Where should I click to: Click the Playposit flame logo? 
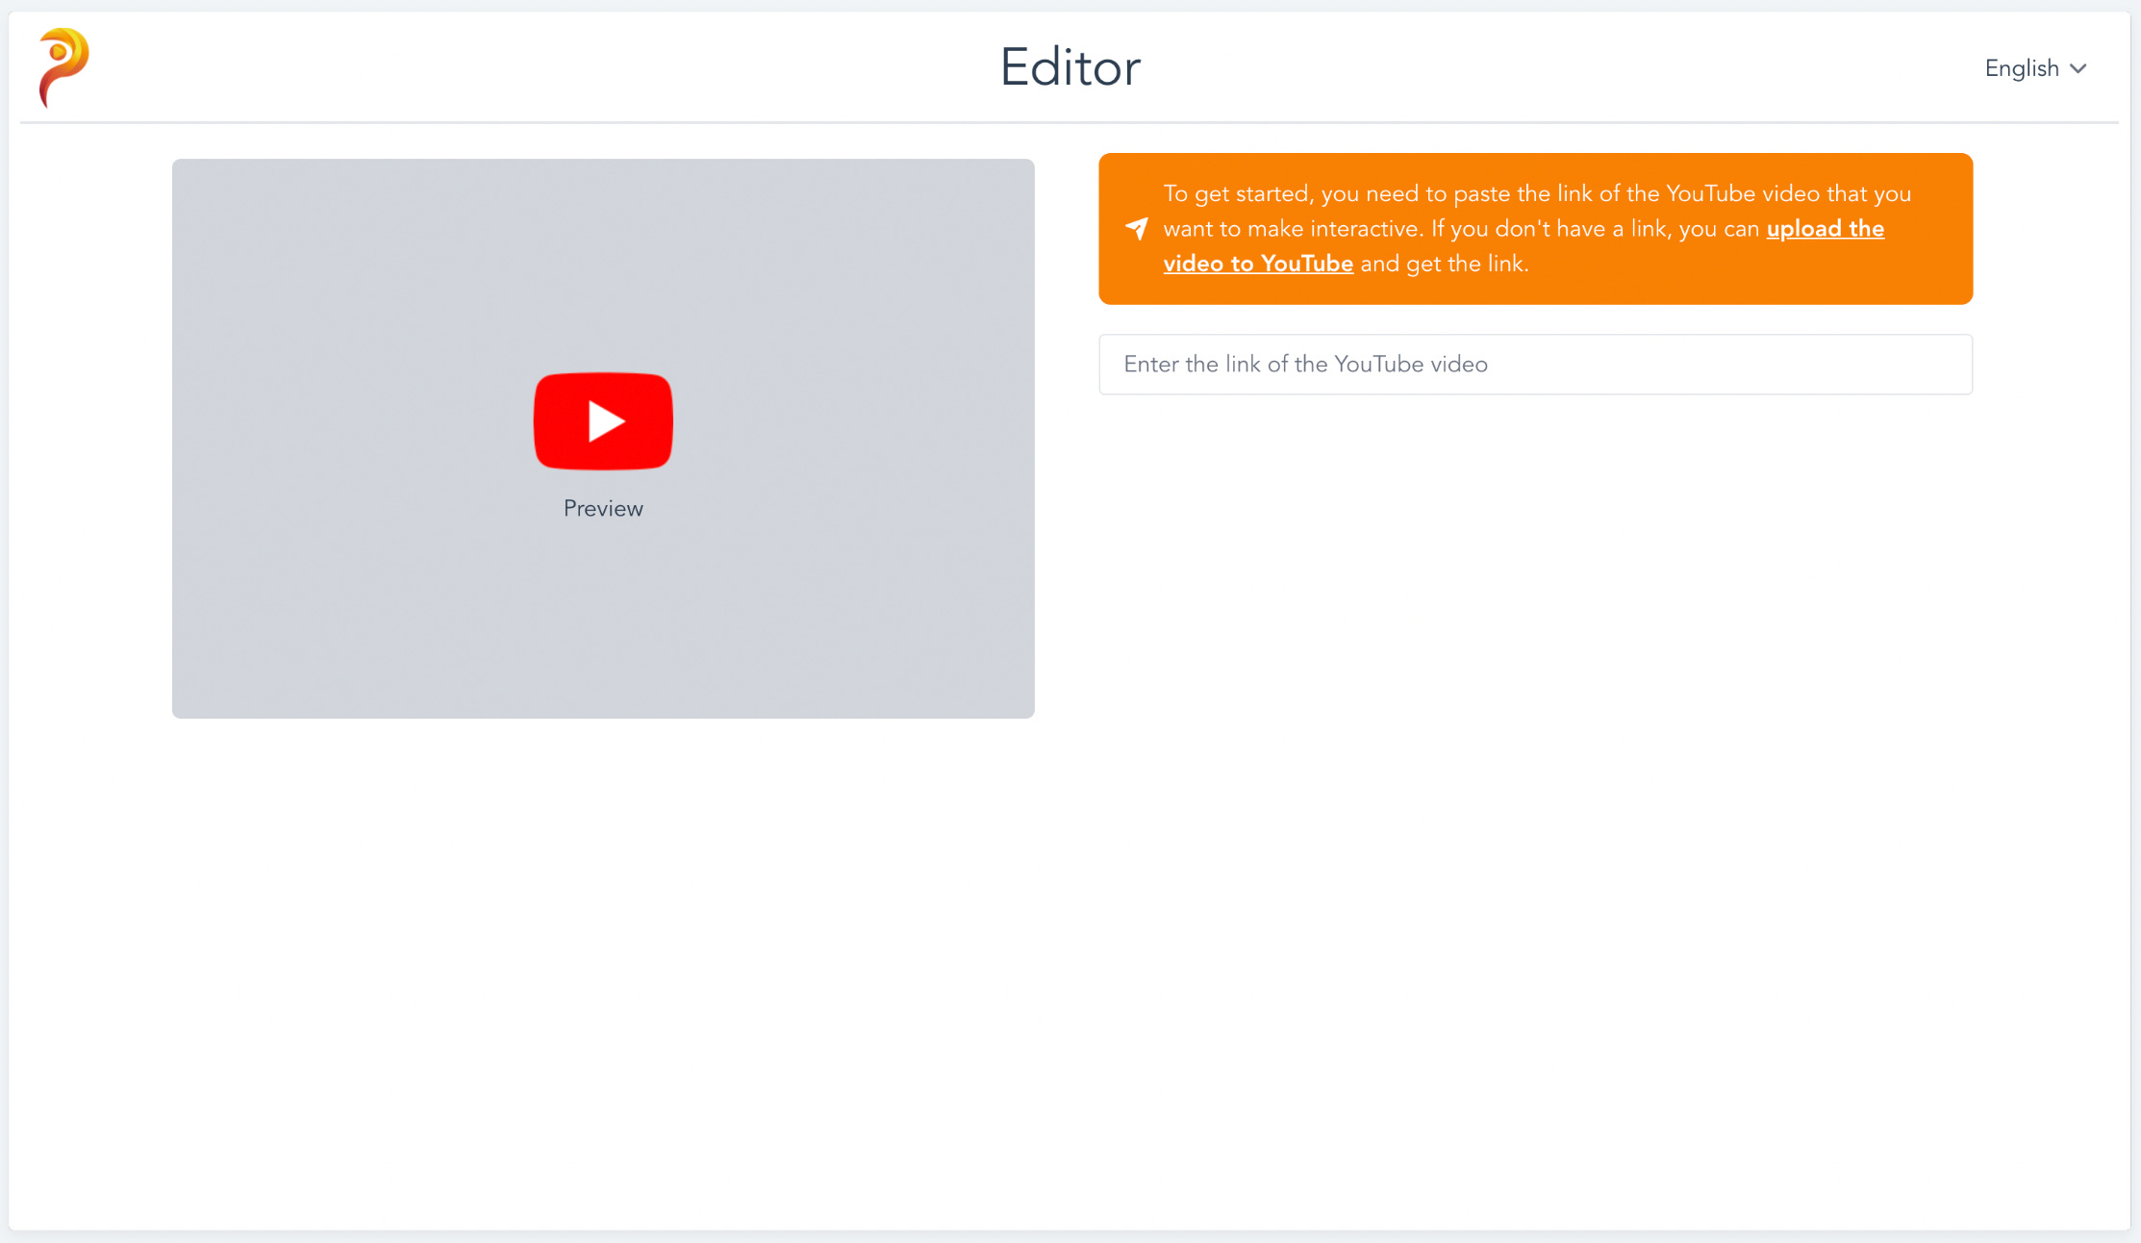pyautogui.click(x=63, y=67)
